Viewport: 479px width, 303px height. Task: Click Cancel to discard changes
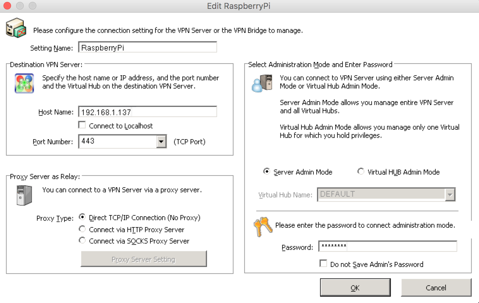(436, 288)
